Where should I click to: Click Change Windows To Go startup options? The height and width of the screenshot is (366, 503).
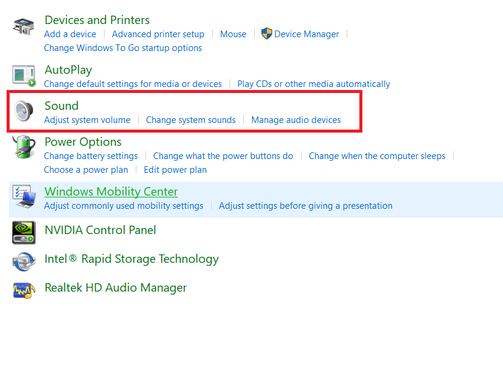click(123, 48)
